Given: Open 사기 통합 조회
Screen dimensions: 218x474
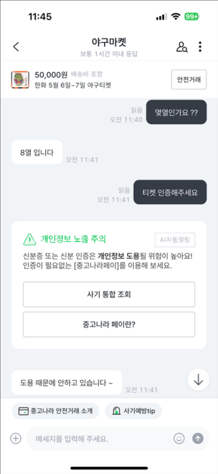Looking at the screenshot, I should 109,294.
